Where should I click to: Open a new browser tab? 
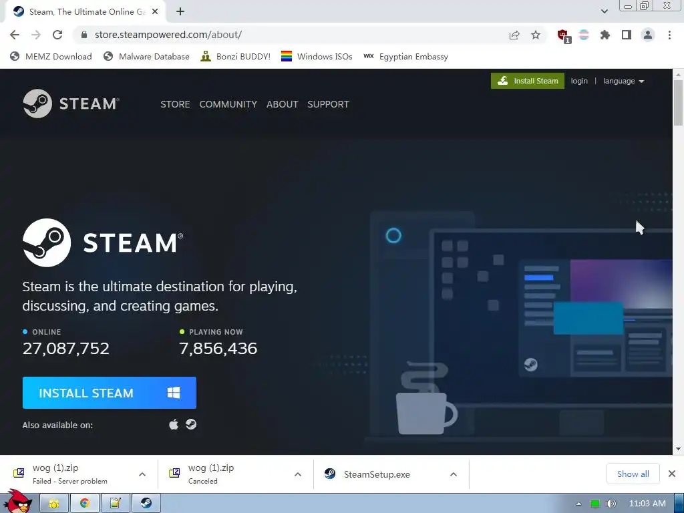180,12
